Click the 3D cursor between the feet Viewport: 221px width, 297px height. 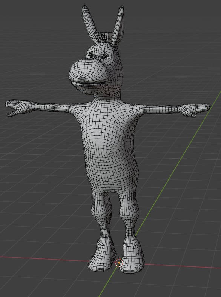(119, 263)
